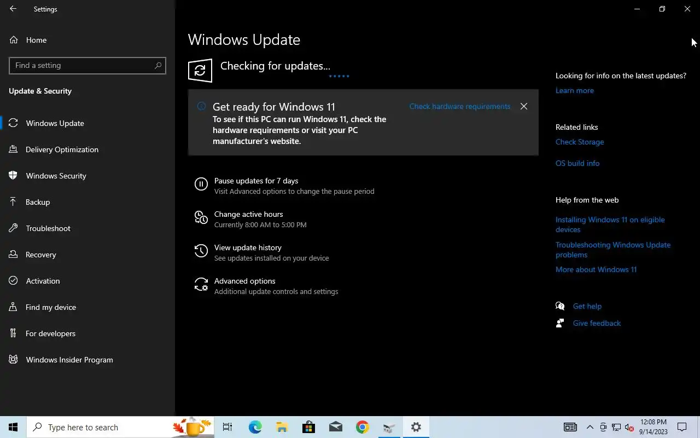The width and height of the screenshot is (700, 438).
Task: Open the notification center
Action: (682, 427)
